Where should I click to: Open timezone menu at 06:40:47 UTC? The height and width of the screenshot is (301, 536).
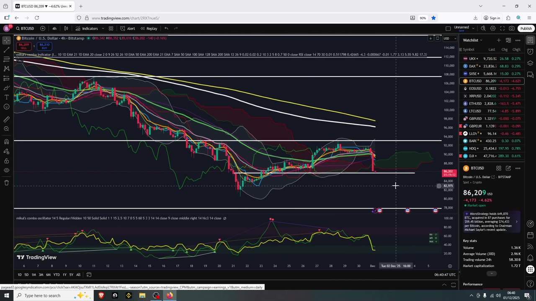coord(445,275)
